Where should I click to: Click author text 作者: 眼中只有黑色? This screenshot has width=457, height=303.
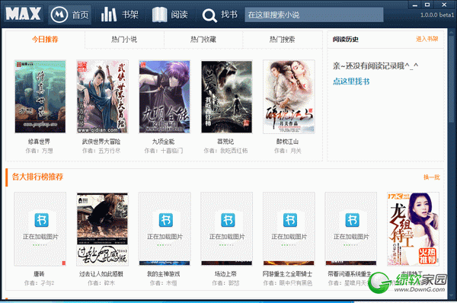pos(288,283)
